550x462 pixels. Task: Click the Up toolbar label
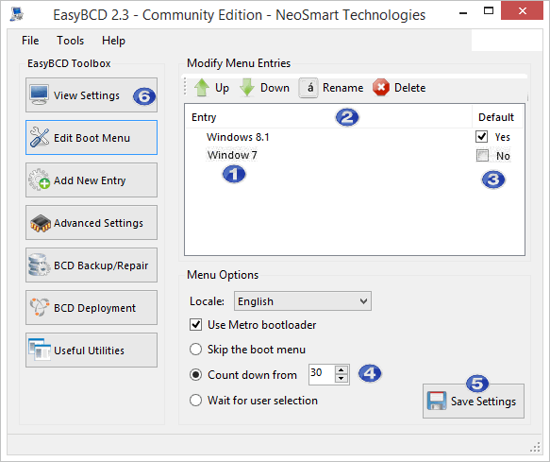222,88
